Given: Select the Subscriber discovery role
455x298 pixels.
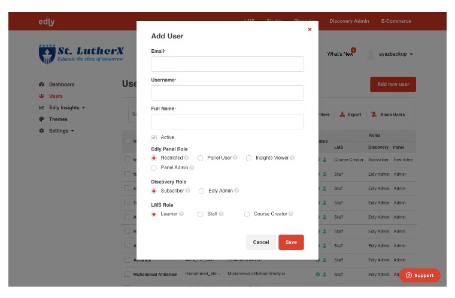Looking at the screenshot, I should (x=154, y=191).
